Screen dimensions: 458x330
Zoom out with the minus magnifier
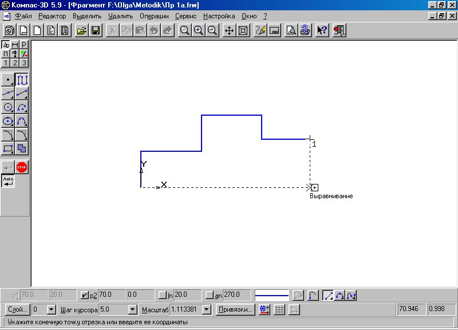click(x=212, y=30)
